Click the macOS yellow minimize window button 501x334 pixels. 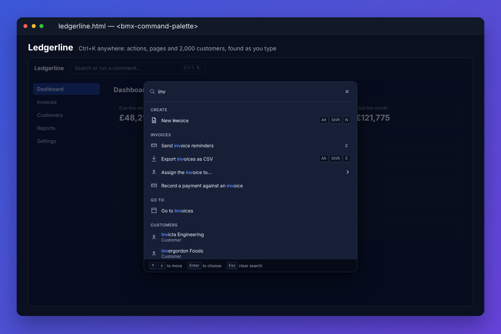click(34, 26)
